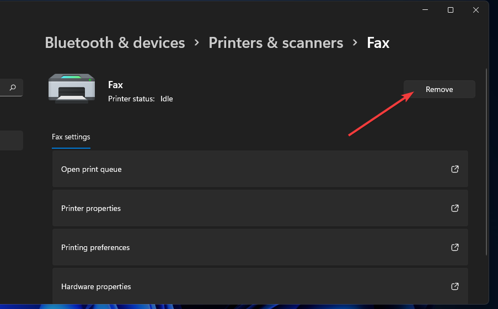The width and height of the screenshot is (498, 309).
Task: Click the external-link icon beside Hardware properties
Action: tap(455, 286)
